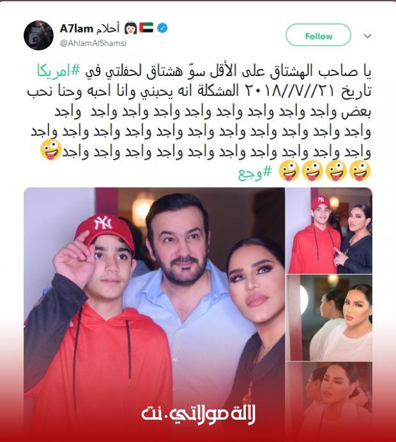This screenshot has width=396, height=442.
Task: Click the zany face emoji ending the text line
Action: (x=51, y=149)
